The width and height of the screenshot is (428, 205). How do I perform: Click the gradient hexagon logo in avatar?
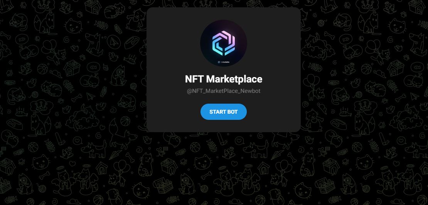(224, 43)
